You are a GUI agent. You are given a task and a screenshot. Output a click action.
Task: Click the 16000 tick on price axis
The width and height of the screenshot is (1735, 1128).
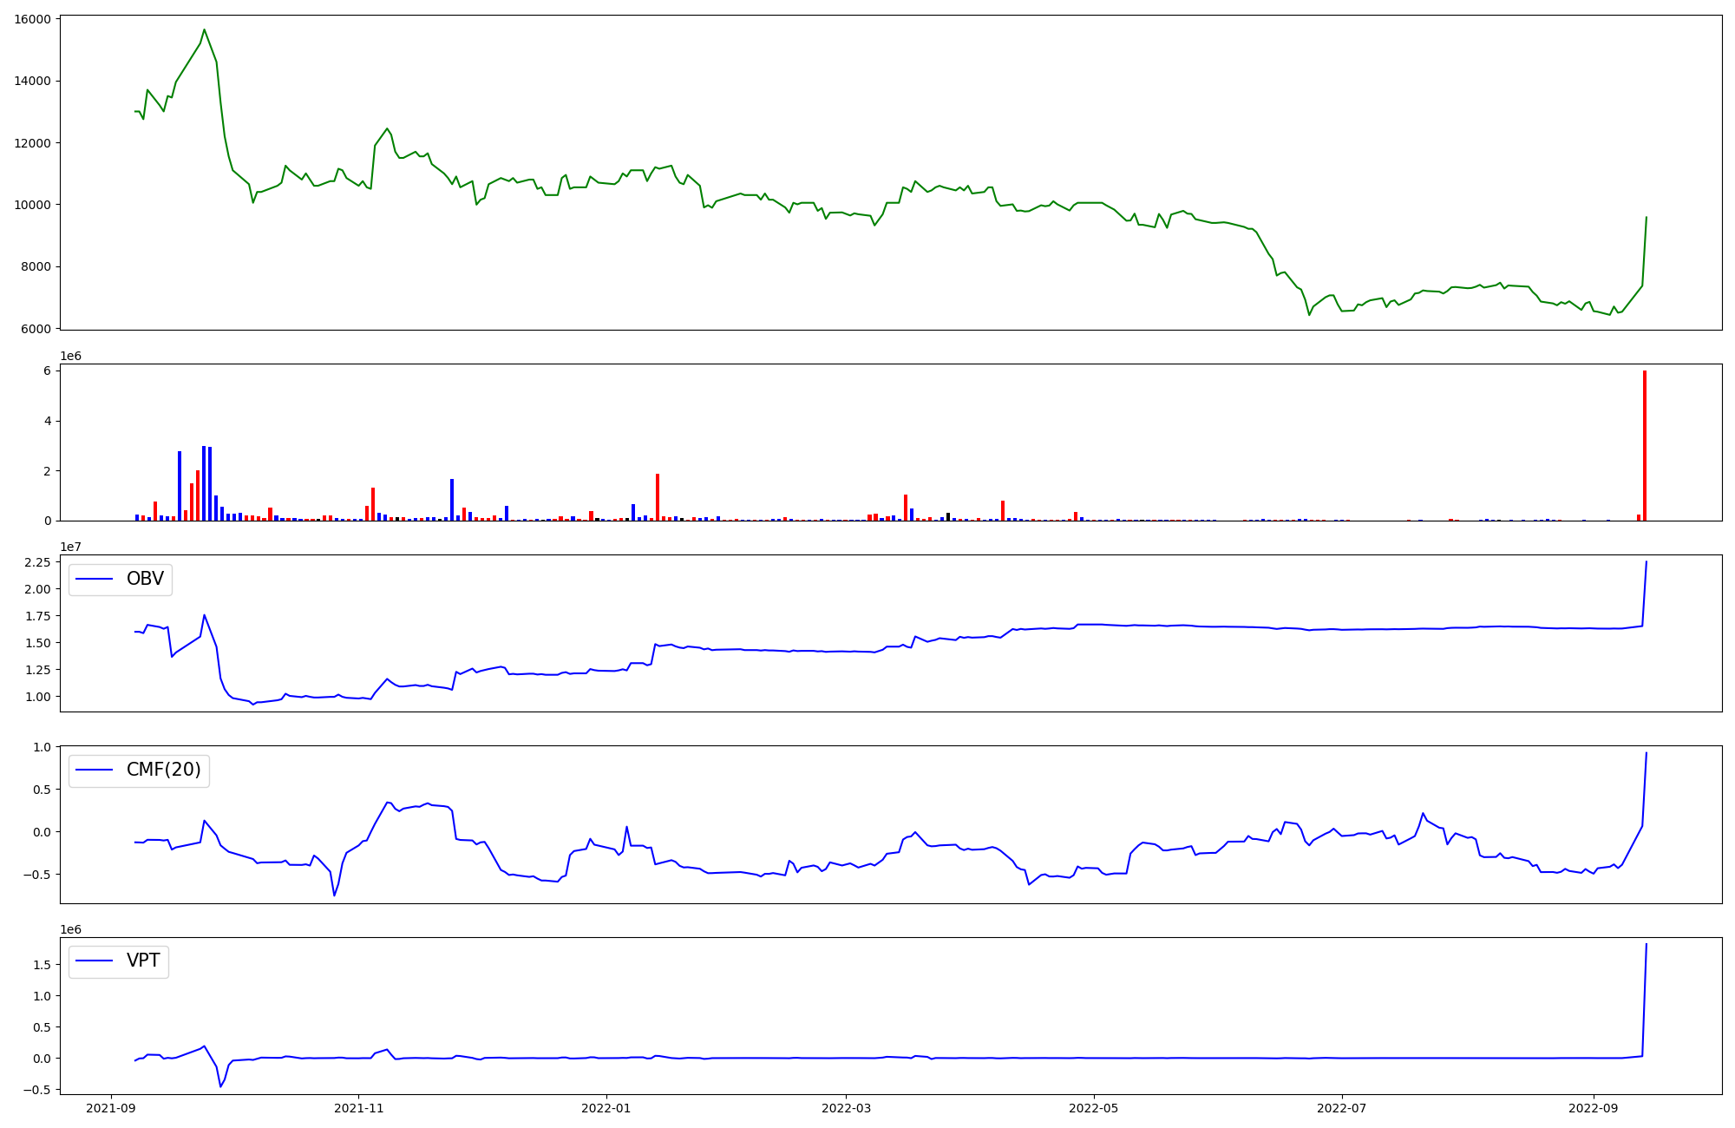(32, 19)
